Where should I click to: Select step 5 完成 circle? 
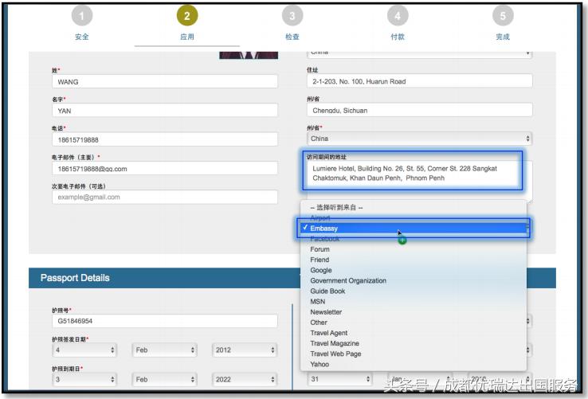503,16
